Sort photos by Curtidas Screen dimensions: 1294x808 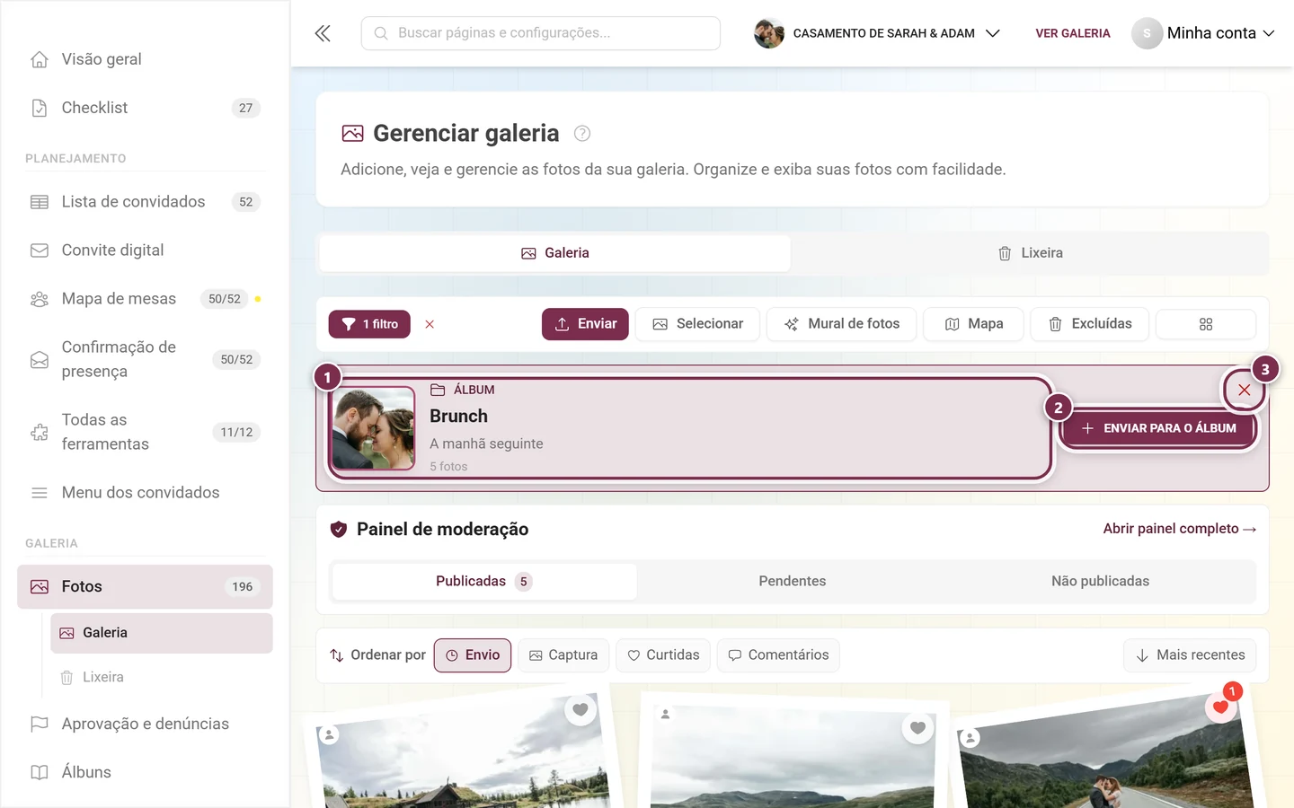pos(663,655)
